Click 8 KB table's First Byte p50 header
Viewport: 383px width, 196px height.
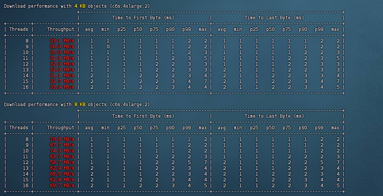click(138, 128)
